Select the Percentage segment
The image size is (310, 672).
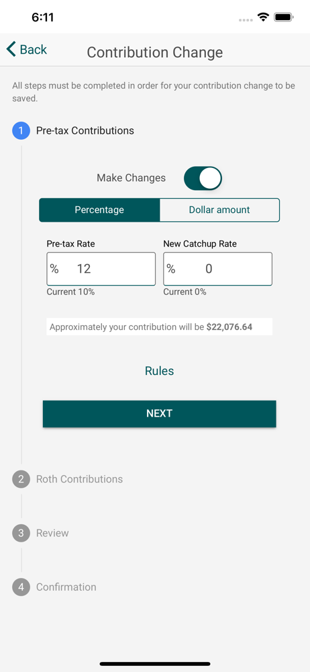point(99,210)
